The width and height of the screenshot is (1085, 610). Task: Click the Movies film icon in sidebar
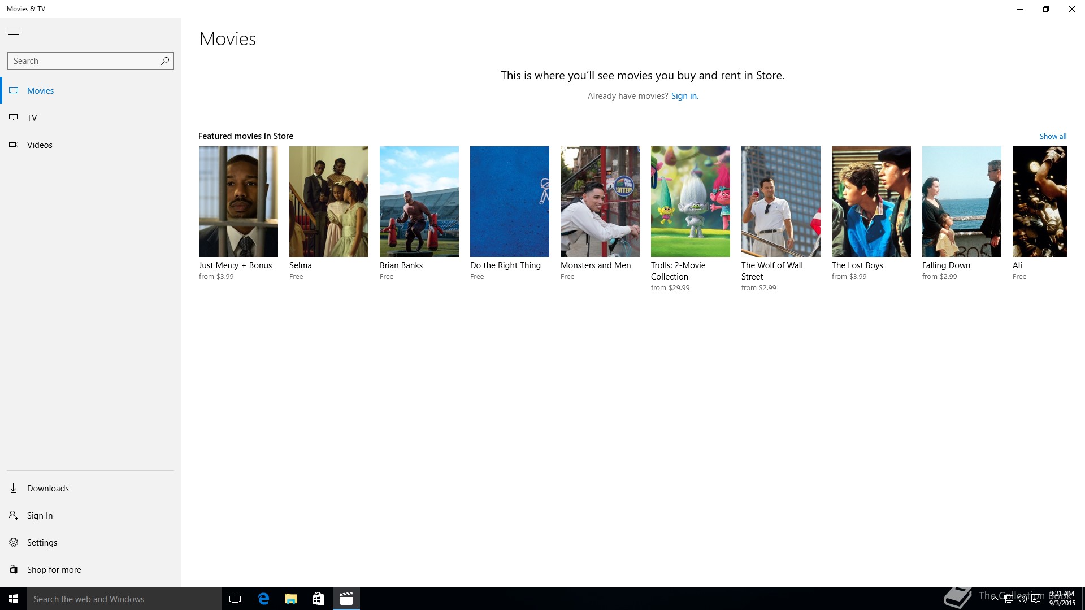click(14, 90)
